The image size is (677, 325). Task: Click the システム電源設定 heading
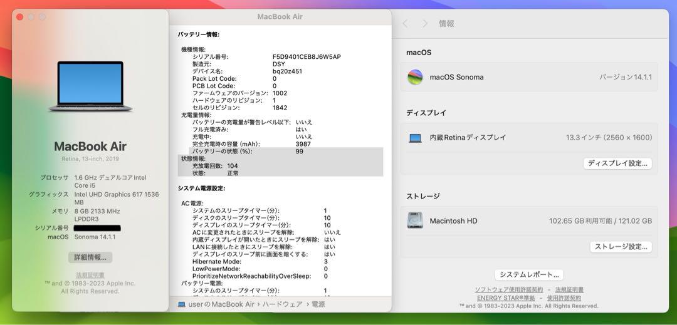[202, 188]
